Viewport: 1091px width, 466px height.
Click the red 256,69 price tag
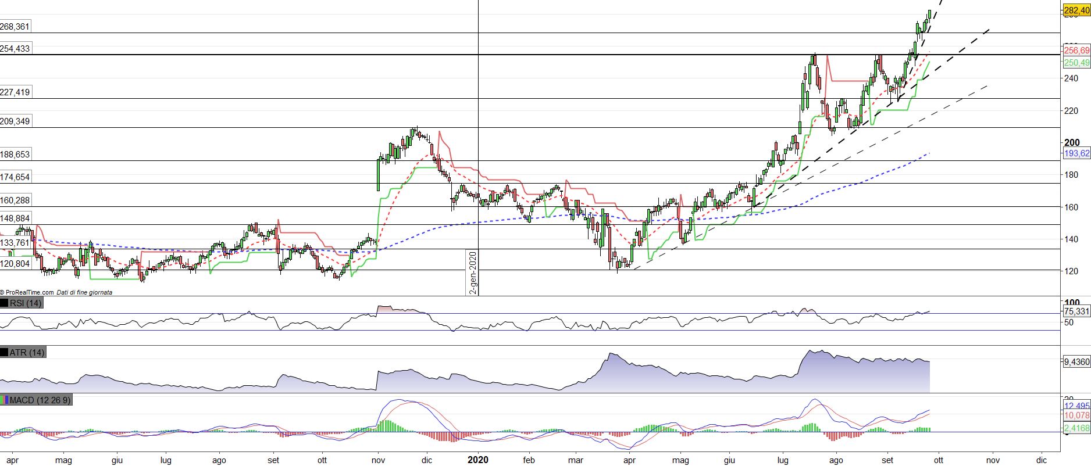click(x=1076, y=51)
